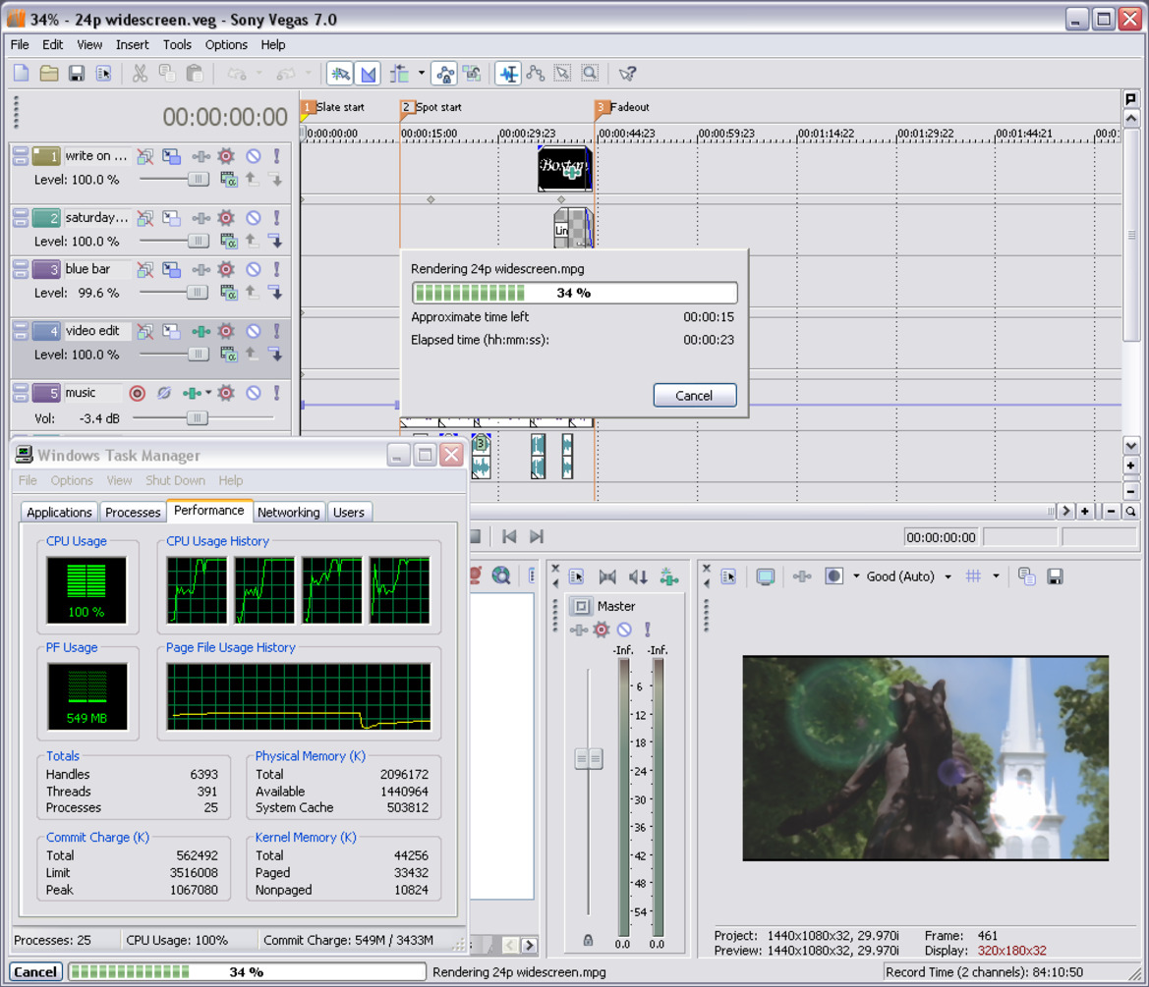This screenshot has width=1149, height=987.
Task: Solo the music track
Action: pyautogui.click(x=276, y=393)
